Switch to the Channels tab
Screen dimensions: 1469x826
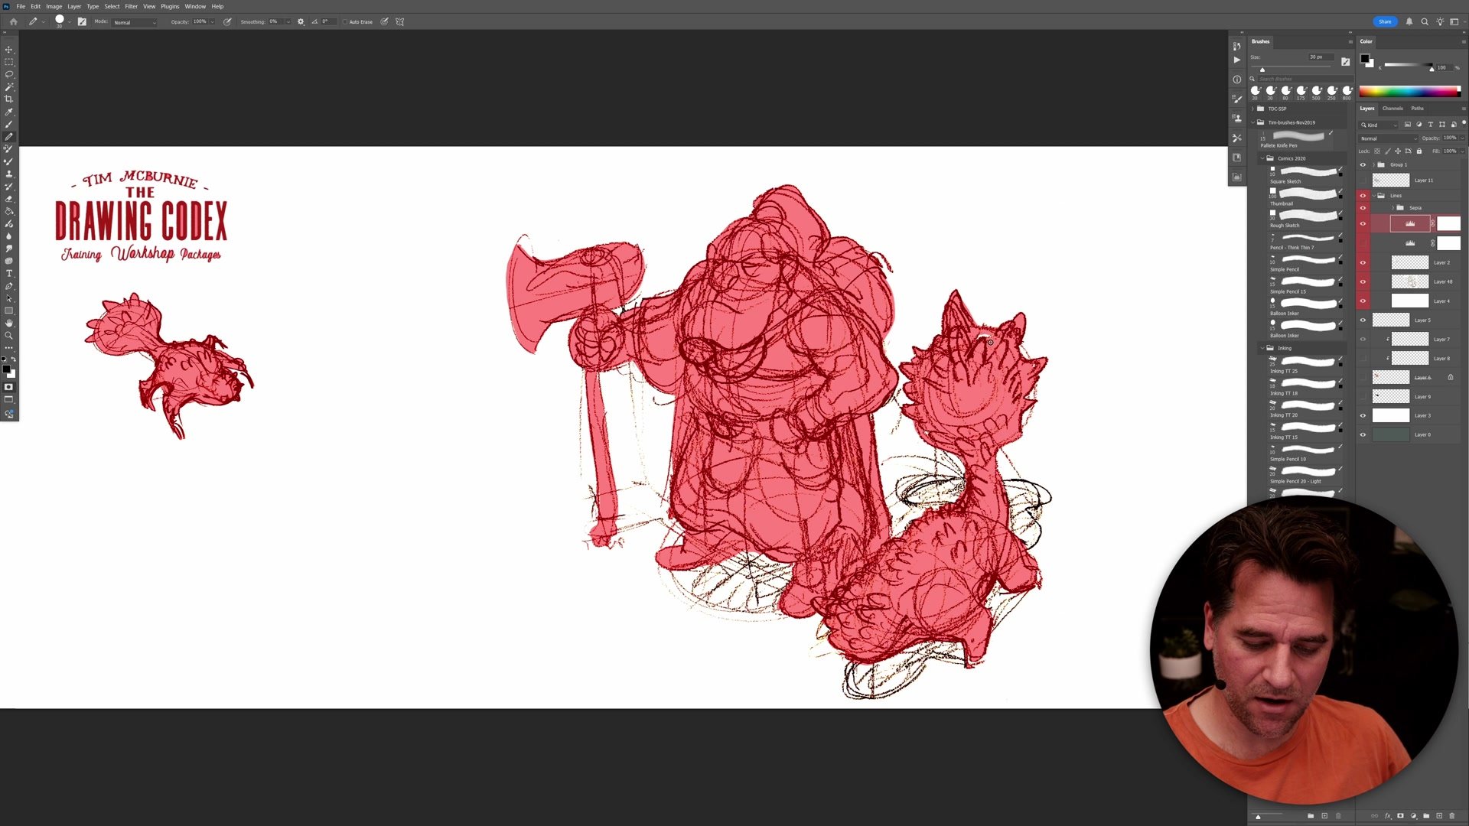pyautogui.click(x=1392, y=108)
